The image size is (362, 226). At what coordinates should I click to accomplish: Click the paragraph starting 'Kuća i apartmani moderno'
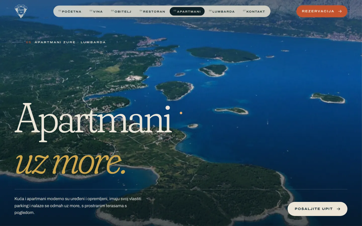[78, 206]
